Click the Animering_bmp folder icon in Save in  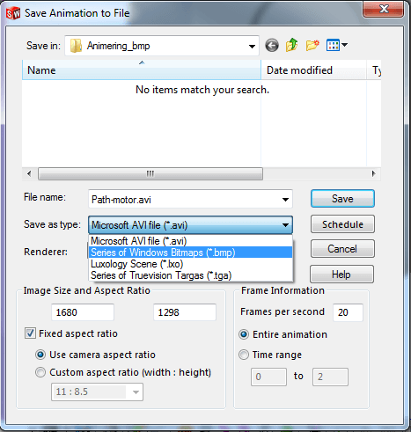coord(76,46)
